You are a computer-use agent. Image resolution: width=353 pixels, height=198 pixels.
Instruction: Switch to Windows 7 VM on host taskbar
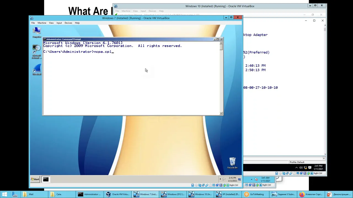(x=145, y=194)
